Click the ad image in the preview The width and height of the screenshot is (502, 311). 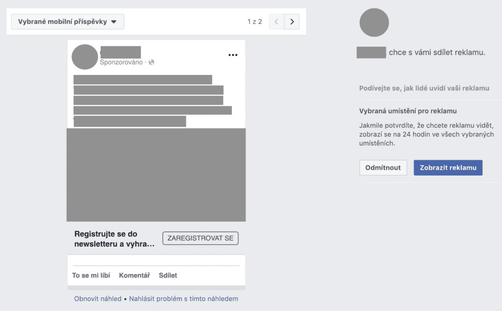(156, 174)
